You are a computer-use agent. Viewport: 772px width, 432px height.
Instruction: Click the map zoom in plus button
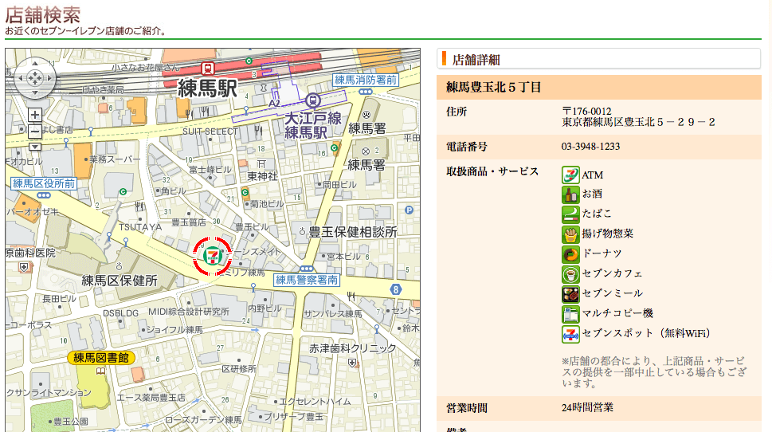pyautogui.click(x=35, y=115)
